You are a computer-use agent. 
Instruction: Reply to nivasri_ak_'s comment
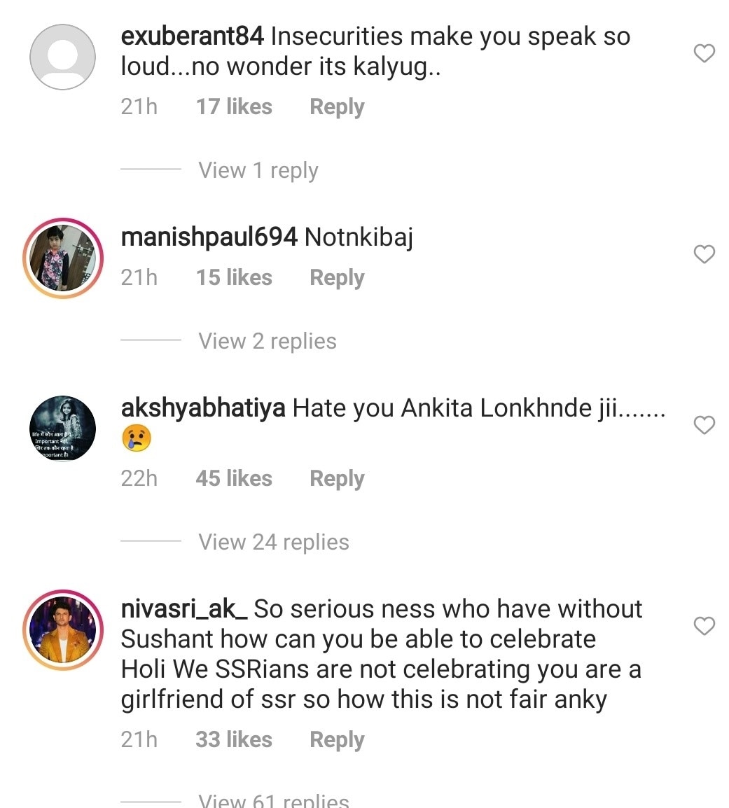point(337,740)
